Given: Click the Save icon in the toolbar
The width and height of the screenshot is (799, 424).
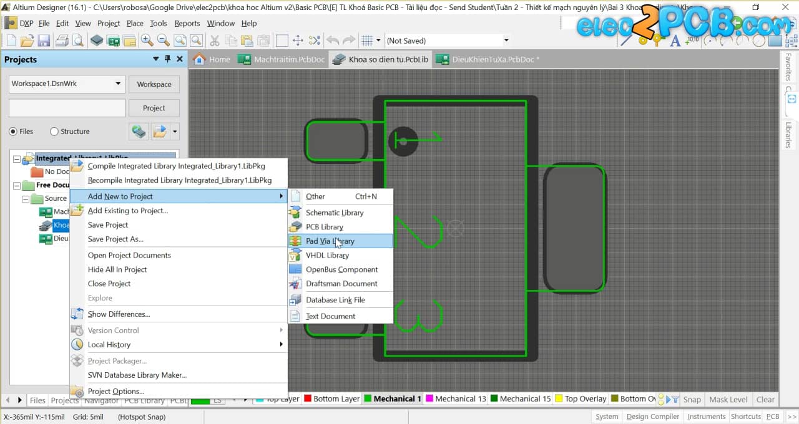Looking at the screenshot, I should 44,41.
